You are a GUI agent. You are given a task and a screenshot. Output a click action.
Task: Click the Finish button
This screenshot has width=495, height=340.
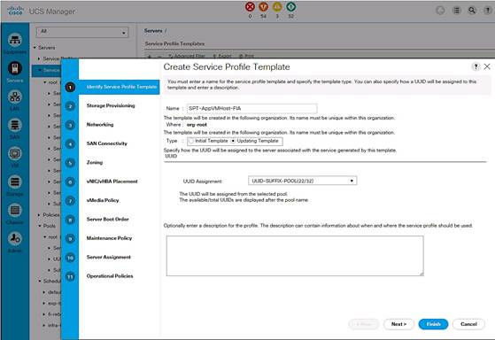[x=433, y=324]
